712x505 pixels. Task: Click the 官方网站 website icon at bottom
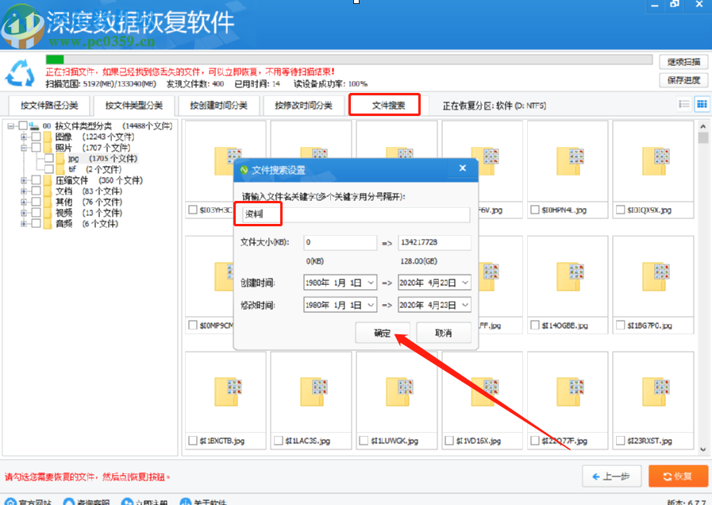click(10, 502)
